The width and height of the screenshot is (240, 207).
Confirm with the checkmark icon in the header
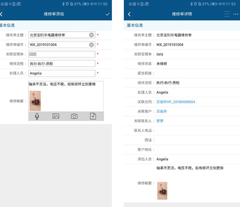[x=108, y=14]
